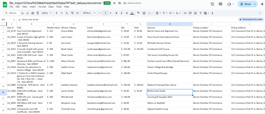
Task: Open the text rotation dropdown
Action: point(178,13)
